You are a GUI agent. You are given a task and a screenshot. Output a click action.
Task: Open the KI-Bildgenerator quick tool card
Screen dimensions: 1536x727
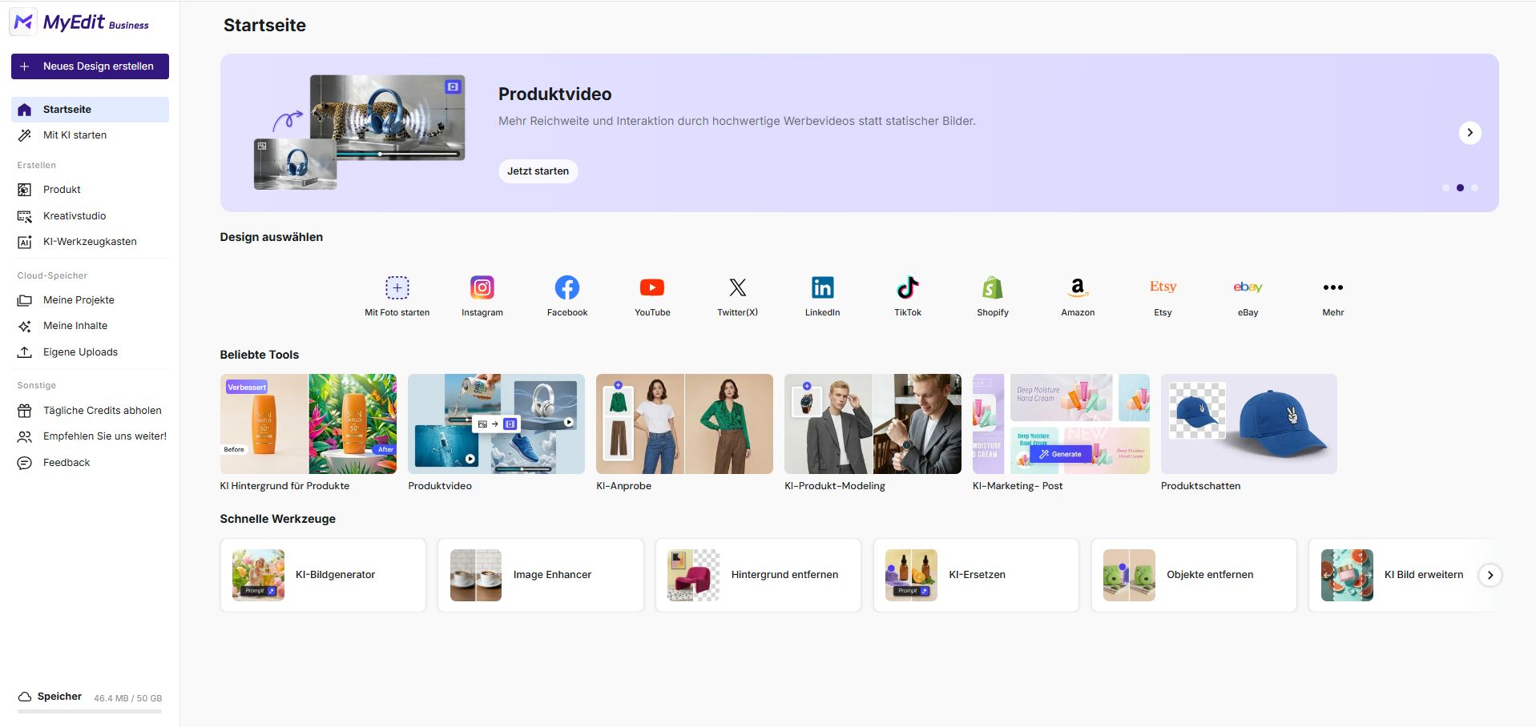point(323,575)
